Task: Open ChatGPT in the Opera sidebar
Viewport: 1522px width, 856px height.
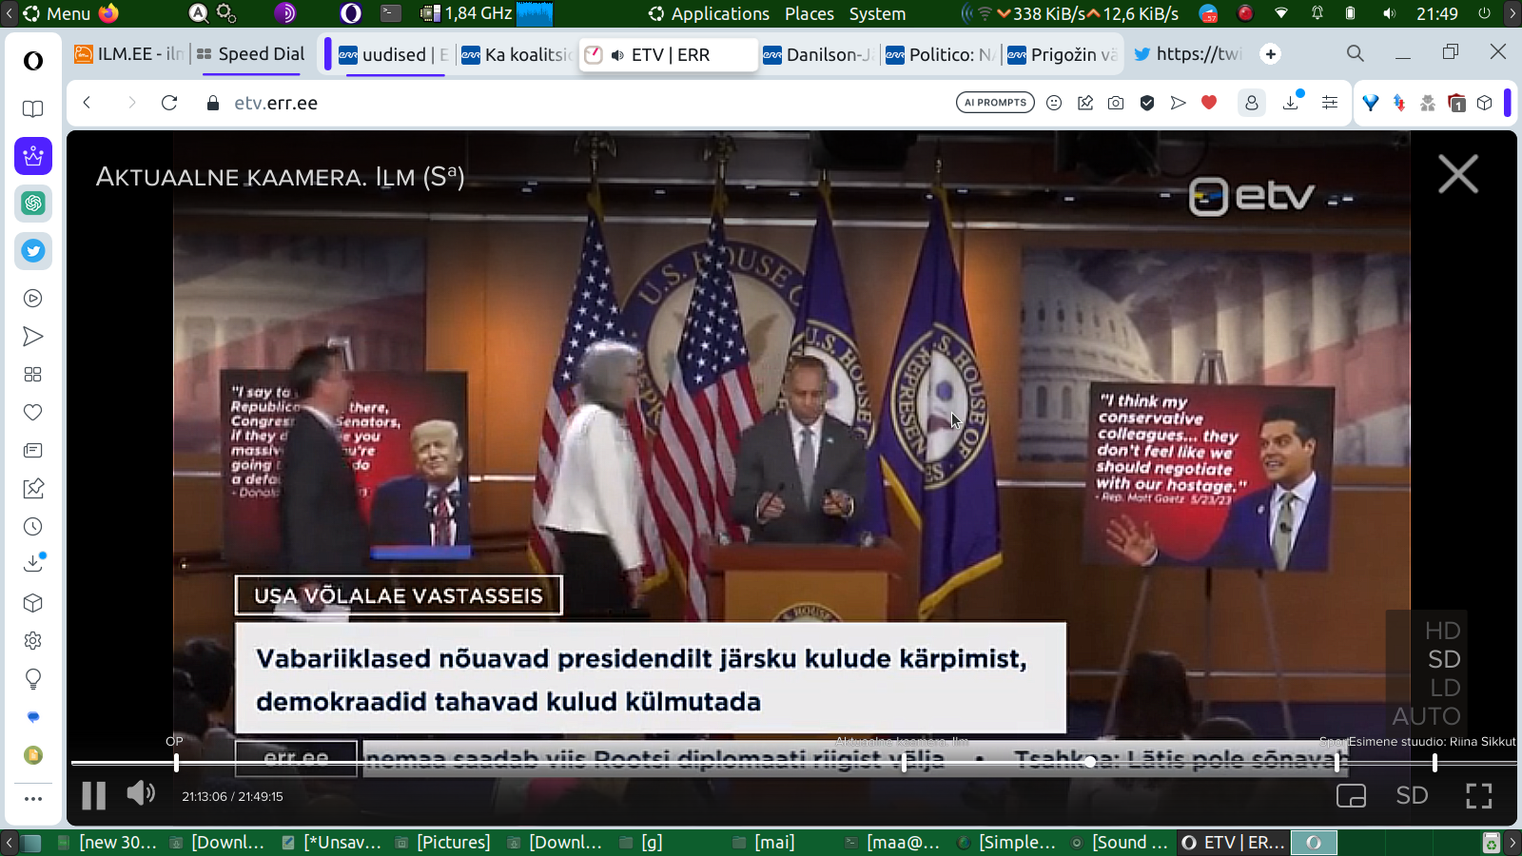Action: [33, 204]
